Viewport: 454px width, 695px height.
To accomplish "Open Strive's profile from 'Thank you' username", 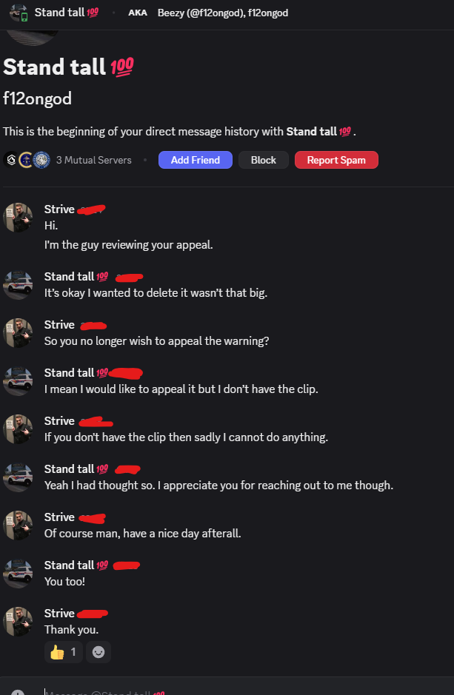I will click(x=59, y=614).
